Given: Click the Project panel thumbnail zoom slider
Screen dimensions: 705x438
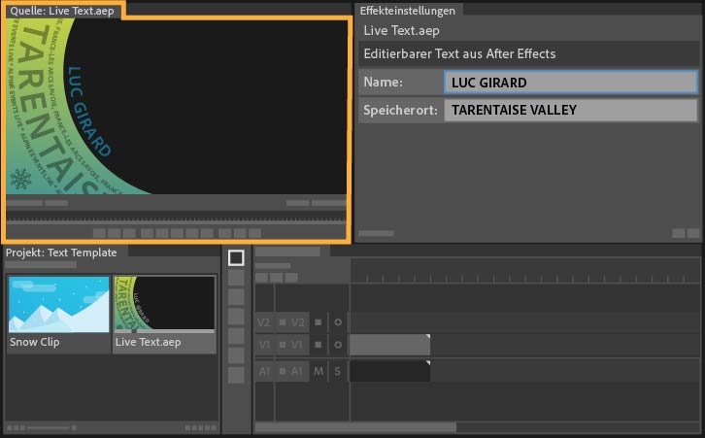Looking at the screenshot, I should click(x=50, y=427).
